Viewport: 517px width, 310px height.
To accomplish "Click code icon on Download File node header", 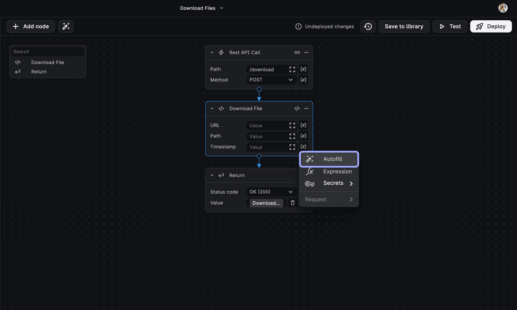I will tap(297, 109).
